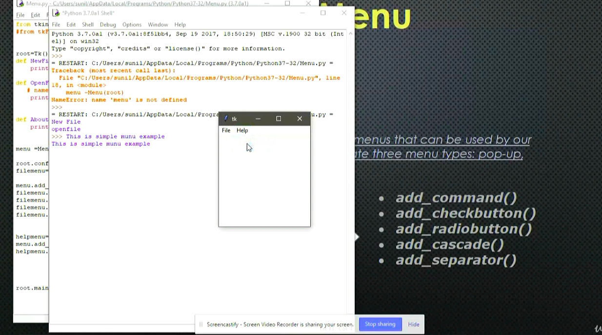The width and height of the screenshot is (602, 335).
Task: Open Window menu in Python Shell
Action: point(158,24)
